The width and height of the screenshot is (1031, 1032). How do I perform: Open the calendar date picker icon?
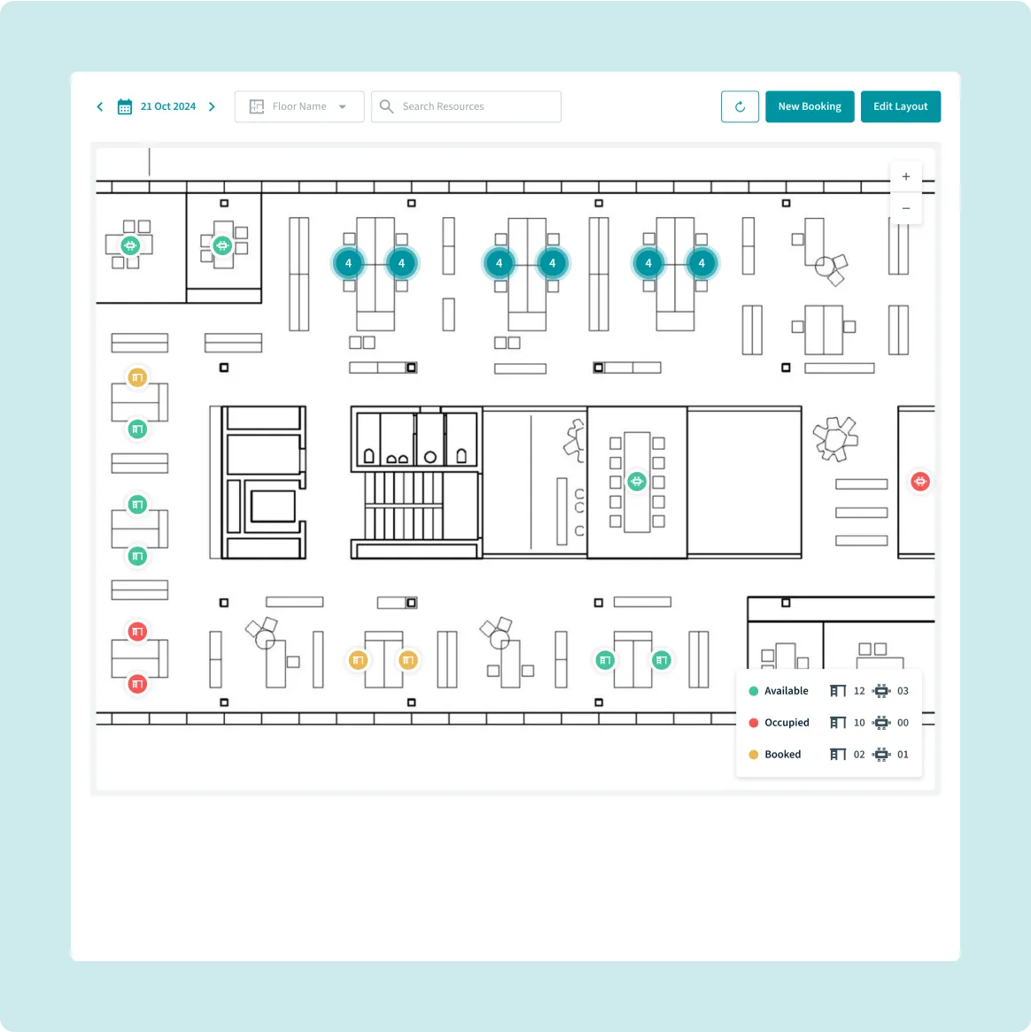(124, 106)
